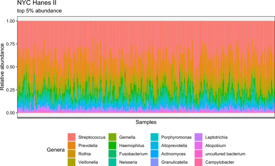Screen dimensions: 275x166
Task: Click the 0.50 y-axis tick value
Action: (10, 67)
